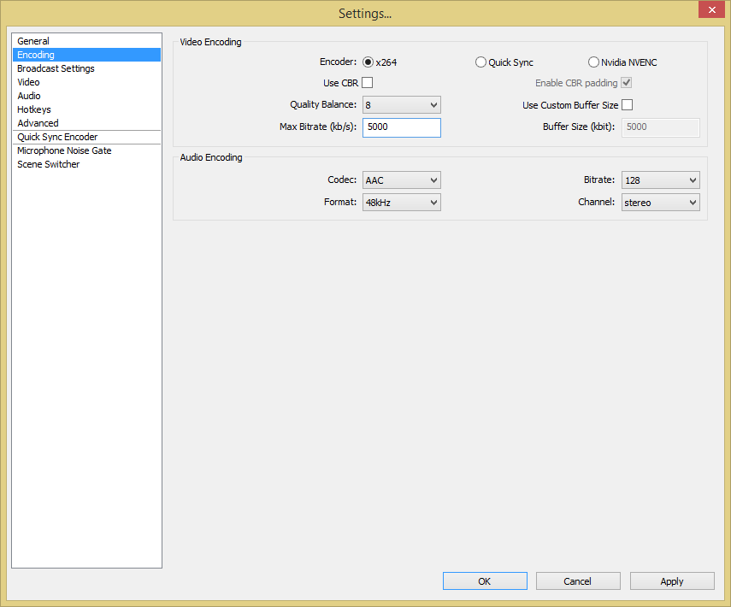Click the Buffer Size field
Viewport: 731px width, 607px height.
click(x=661, y=127)
